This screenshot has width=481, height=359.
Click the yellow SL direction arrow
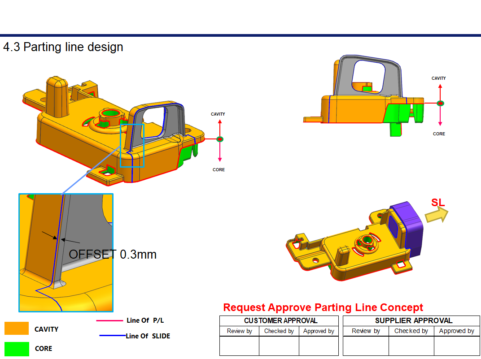click(437, 216)
